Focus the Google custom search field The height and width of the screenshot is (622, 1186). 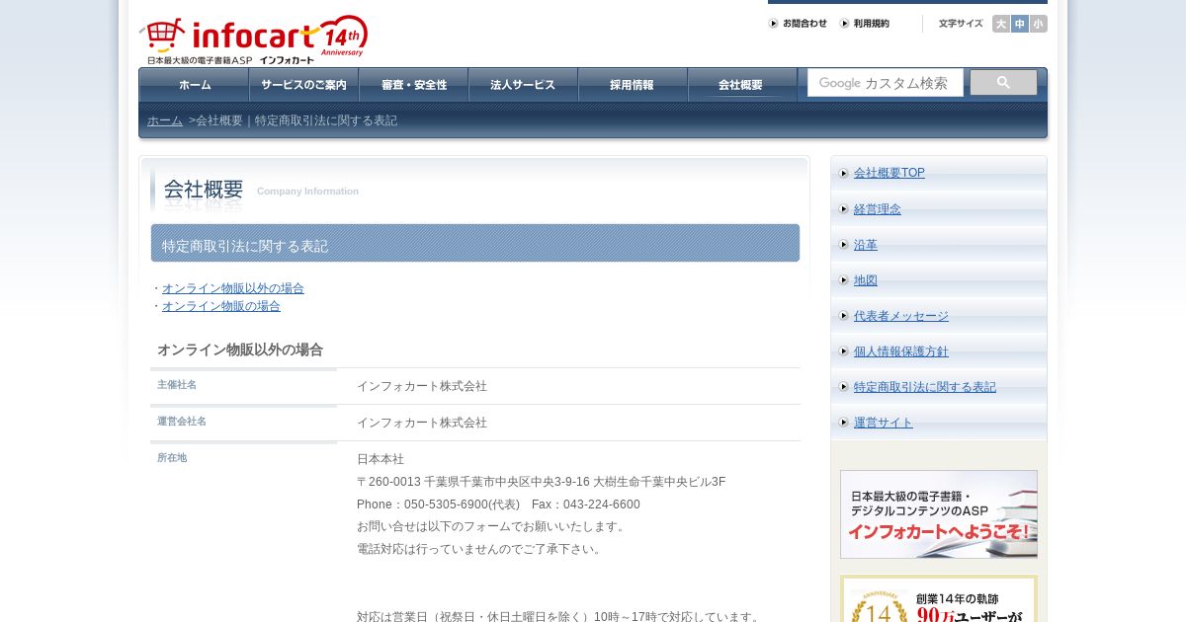coord(886,83)
